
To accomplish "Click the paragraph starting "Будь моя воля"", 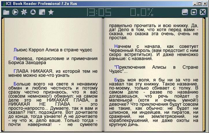I will point(154,102).
